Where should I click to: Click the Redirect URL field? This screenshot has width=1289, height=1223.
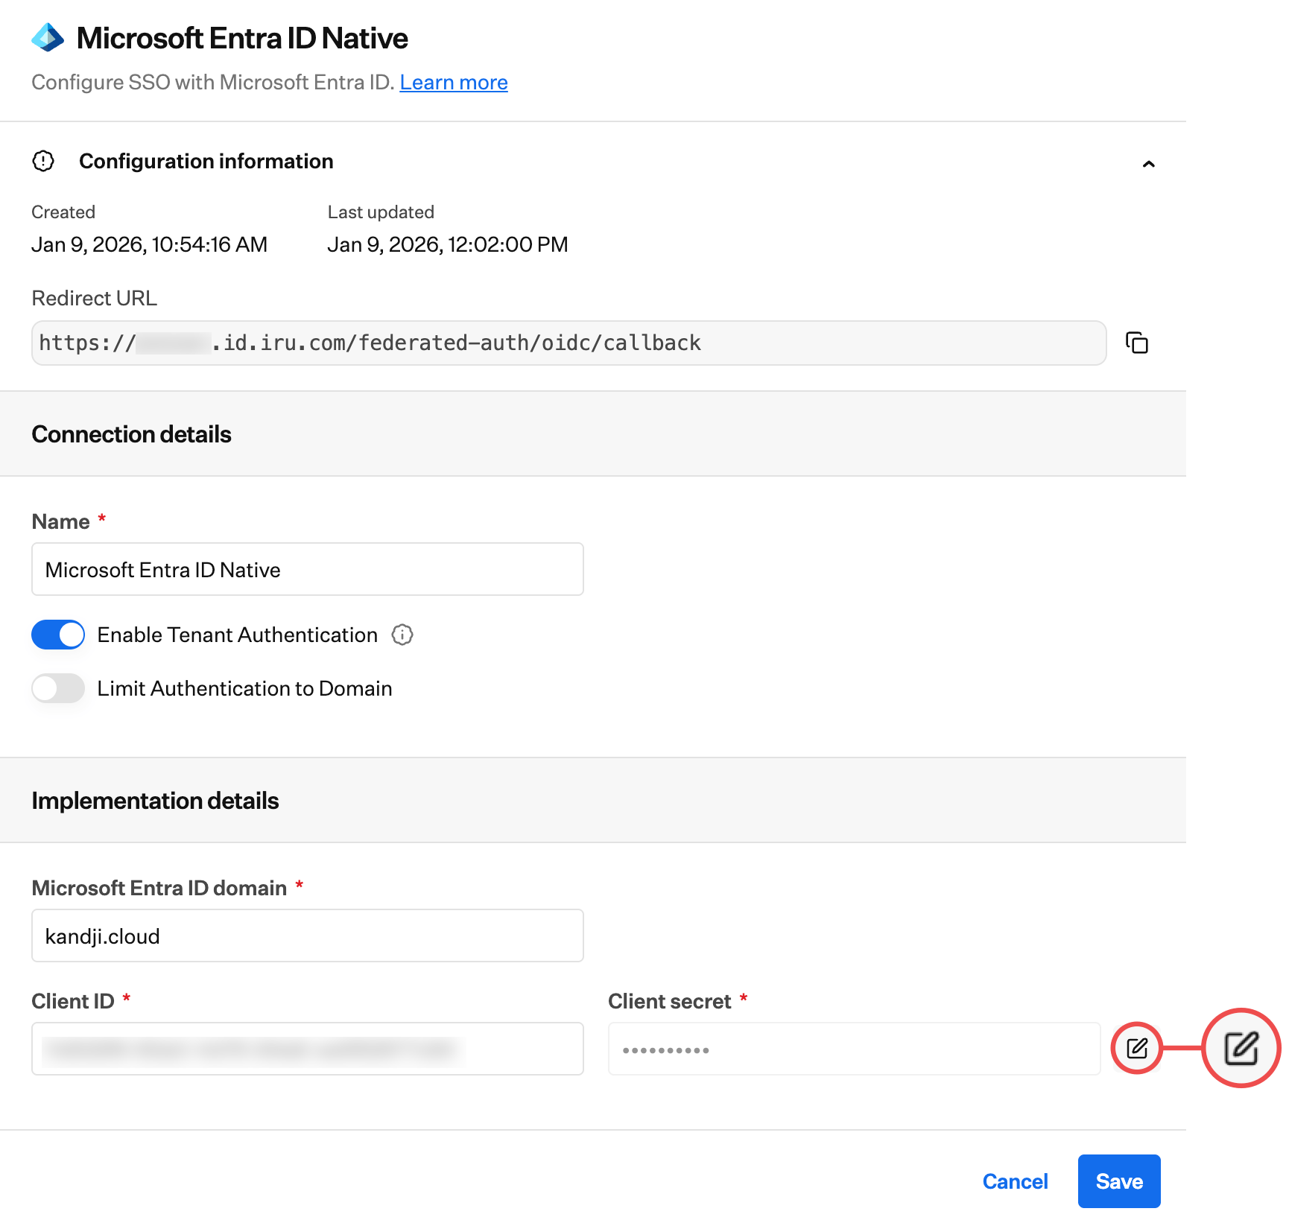click(569, 343)
